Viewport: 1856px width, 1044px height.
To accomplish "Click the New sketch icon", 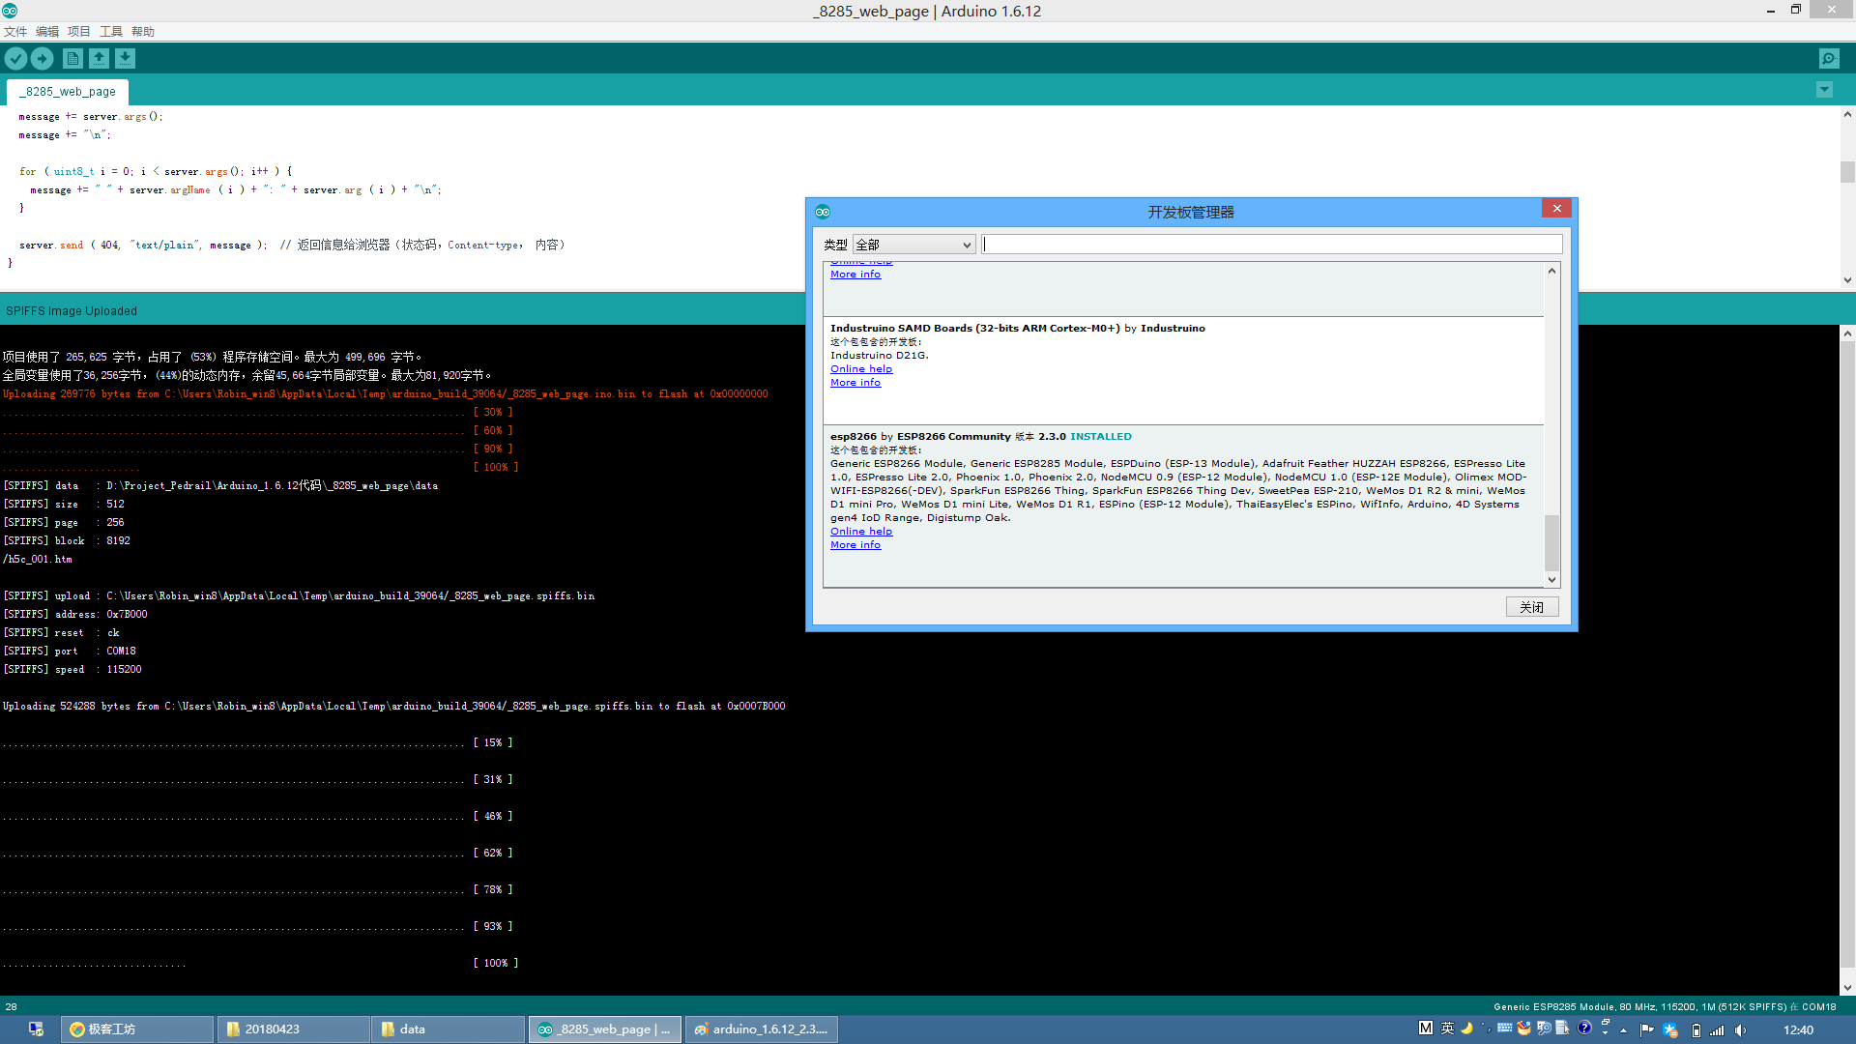I will pos(72,58).
